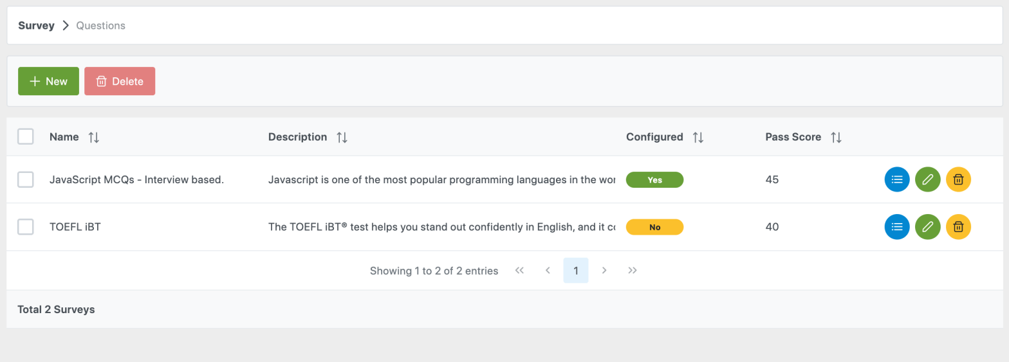Screen dimensions: 1009x362
Task: Go to the next page arrow
Action: 604,271
